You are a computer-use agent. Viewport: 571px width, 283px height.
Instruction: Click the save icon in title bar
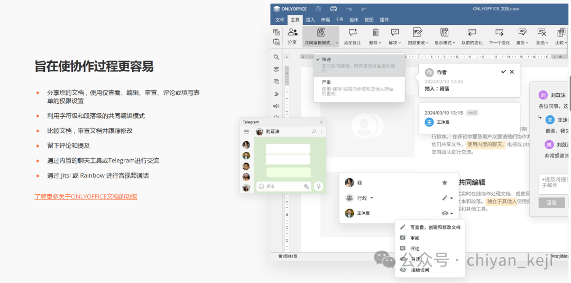pyautogui.click(x=318, y=9)
